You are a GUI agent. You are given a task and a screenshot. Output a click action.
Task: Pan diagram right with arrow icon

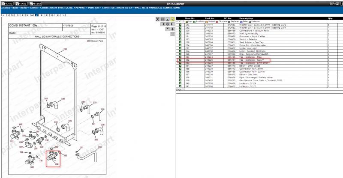(172, 24)
